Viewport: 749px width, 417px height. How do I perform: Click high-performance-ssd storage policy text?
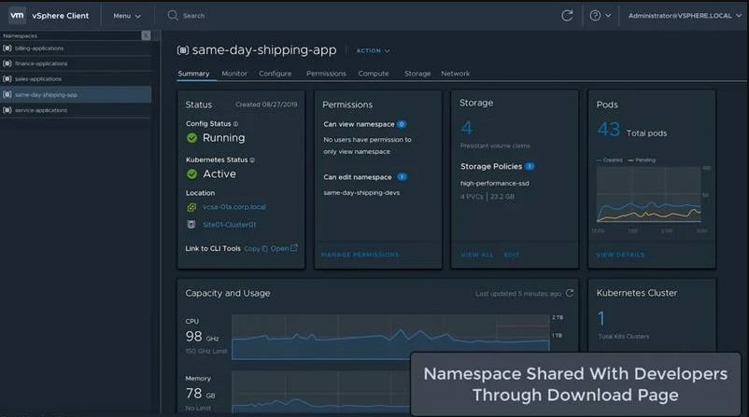coord(494,183)
